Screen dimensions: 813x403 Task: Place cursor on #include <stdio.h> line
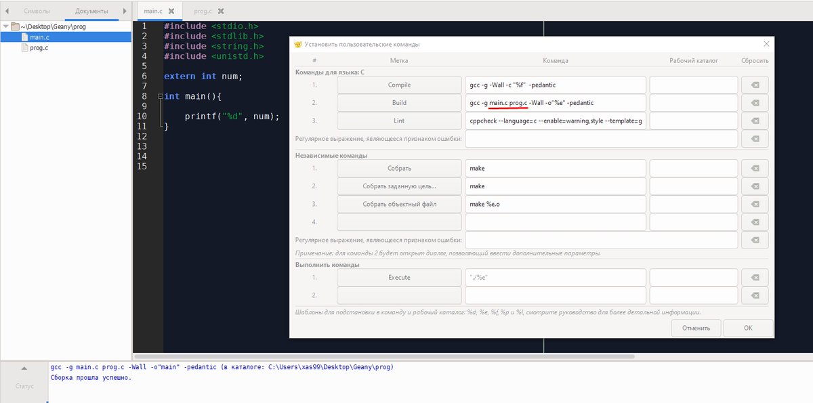coord(211,26)
